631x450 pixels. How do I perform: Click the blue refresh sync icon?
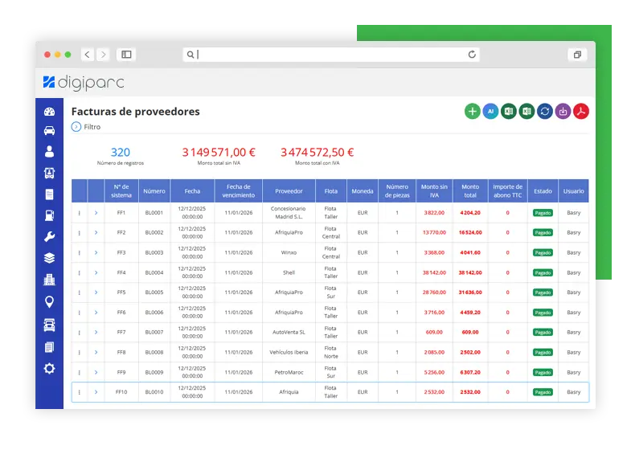click(545, 112)
